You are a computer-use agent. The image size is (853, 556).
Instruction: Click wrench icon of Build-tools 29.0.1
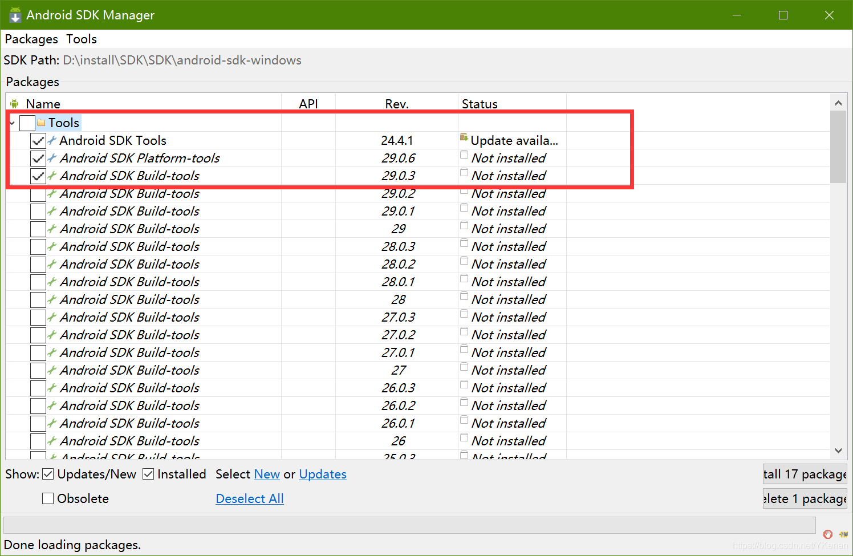(52, 211)
